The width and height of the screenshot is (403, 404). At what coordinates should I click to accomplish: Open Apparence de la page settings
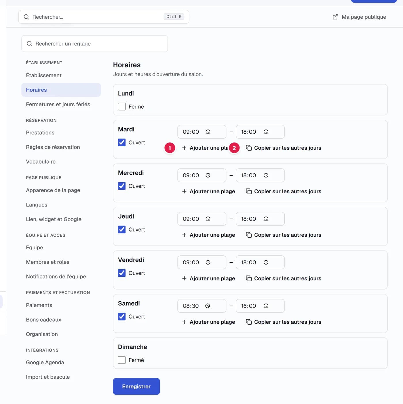pyautogui.click(x=61, y=190)
